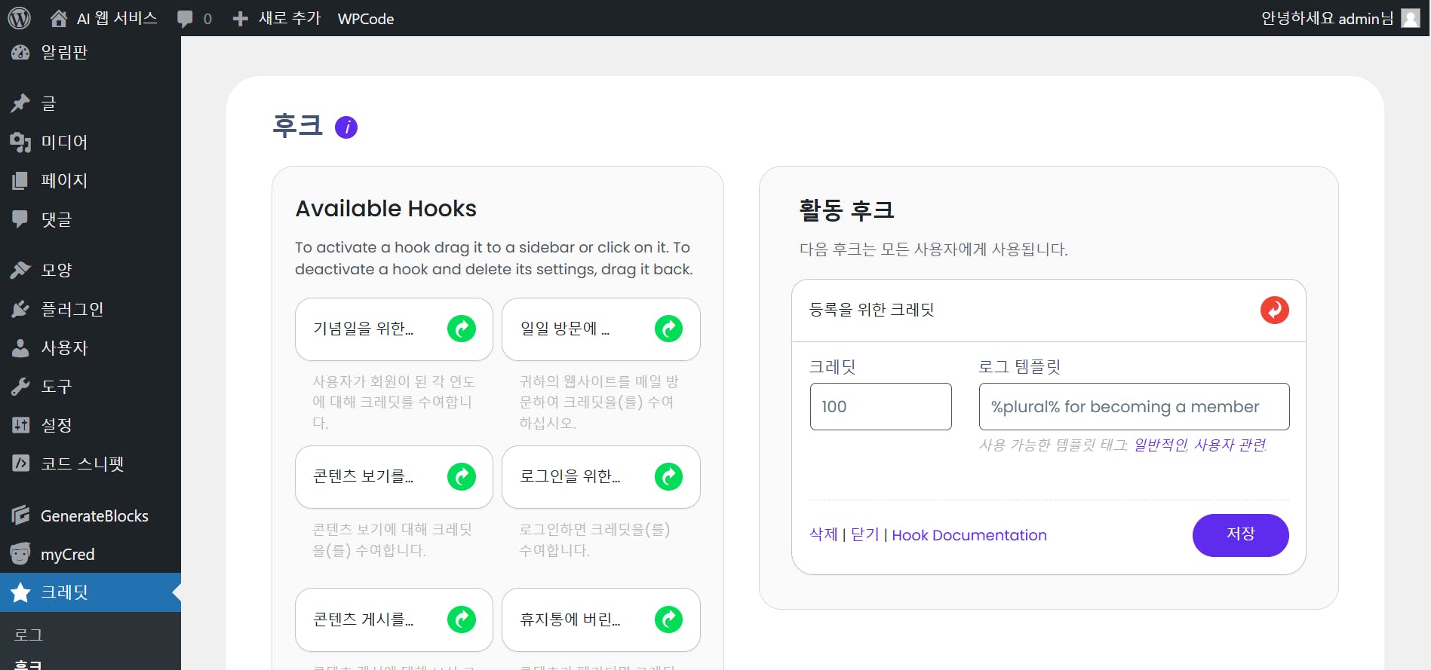This screenshot has width=1431, height=670.
Task: Click the comment count 0 in admin bar
Action: [207, 19]
